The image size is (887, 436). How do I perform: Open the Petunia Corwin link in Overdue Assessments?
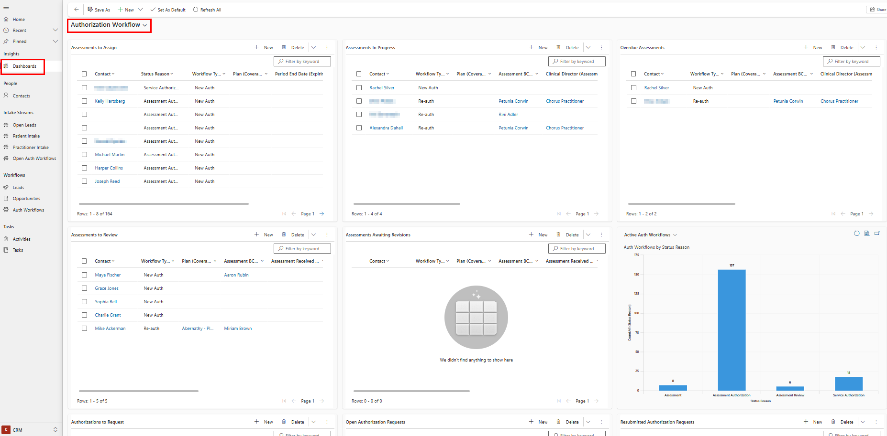click(x=788, y=101)
